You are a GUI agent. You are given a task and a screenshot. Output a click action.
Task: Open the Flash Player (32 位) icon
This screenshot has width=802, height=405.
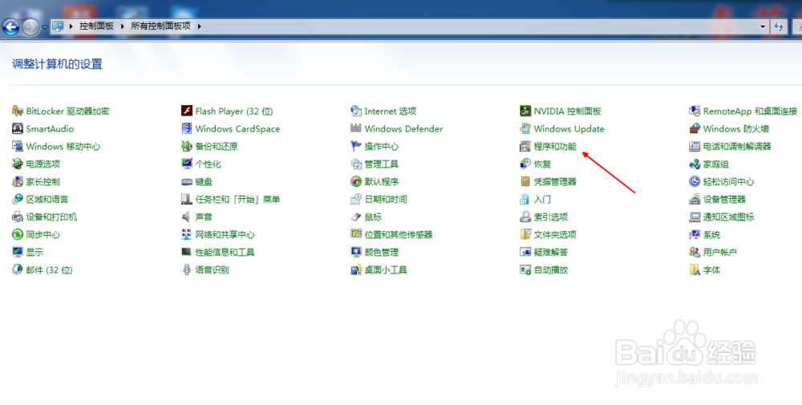[x=187, y=111]
